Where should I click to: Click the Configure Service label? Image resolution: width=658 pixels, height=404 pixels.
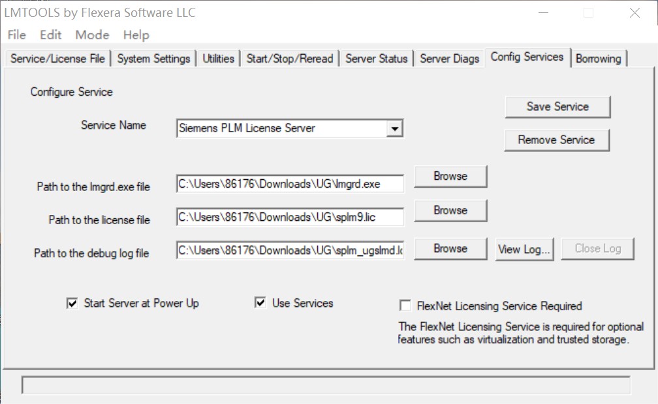tap(71, 92)
